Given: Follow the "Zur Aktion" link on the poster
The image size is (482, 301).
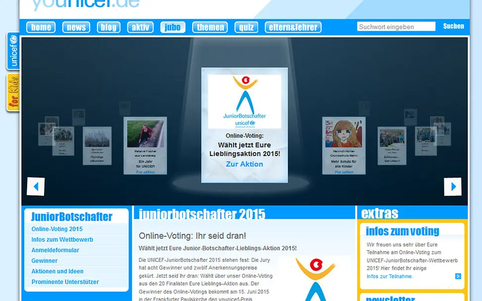Looking at the screenshot, I should click(244, 164).
